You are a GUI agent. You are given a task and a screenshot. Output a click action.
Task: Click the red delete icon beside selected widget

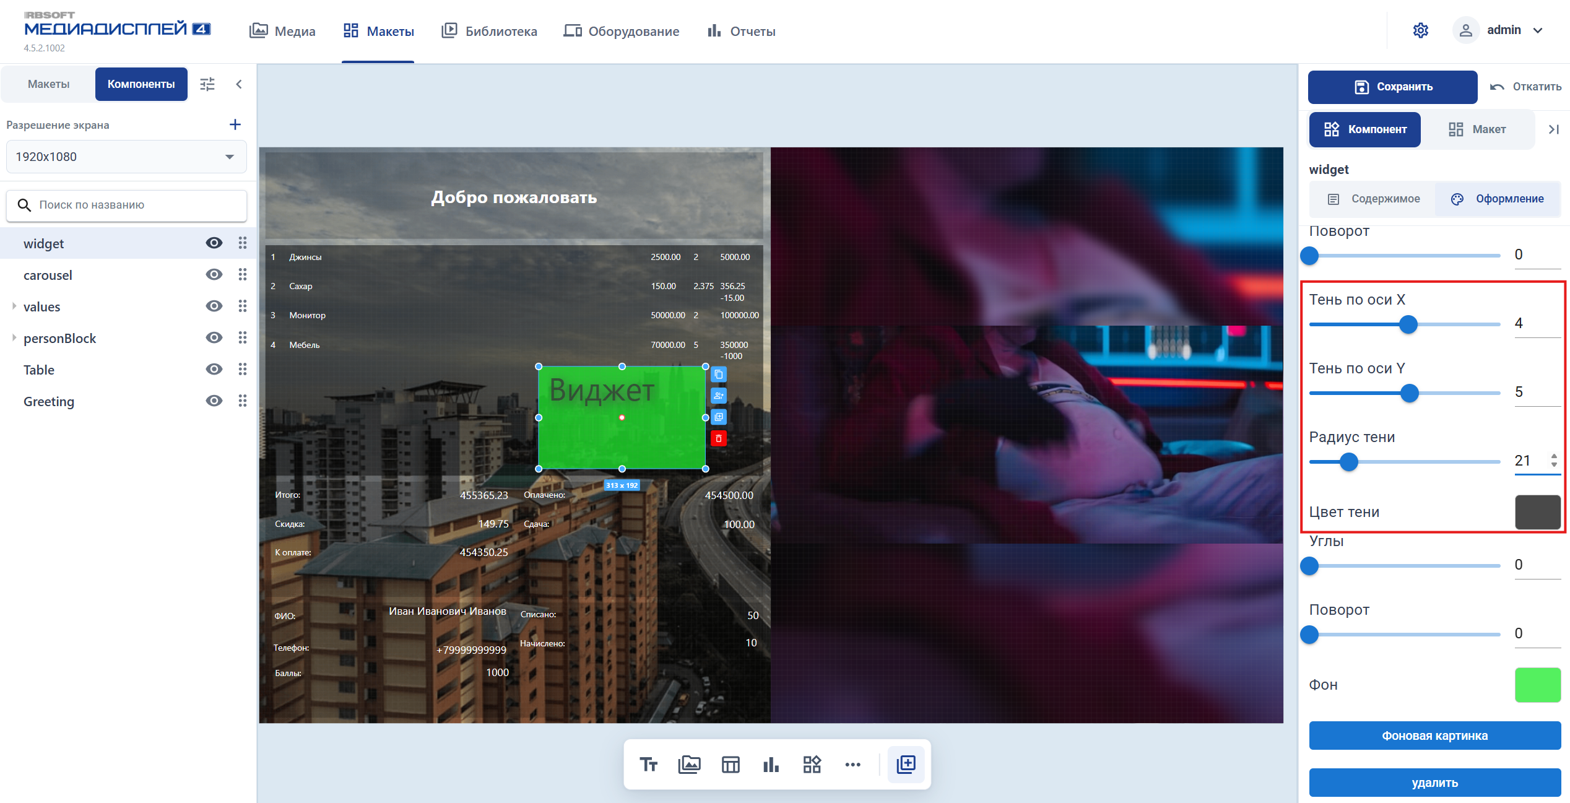(719, 438)
